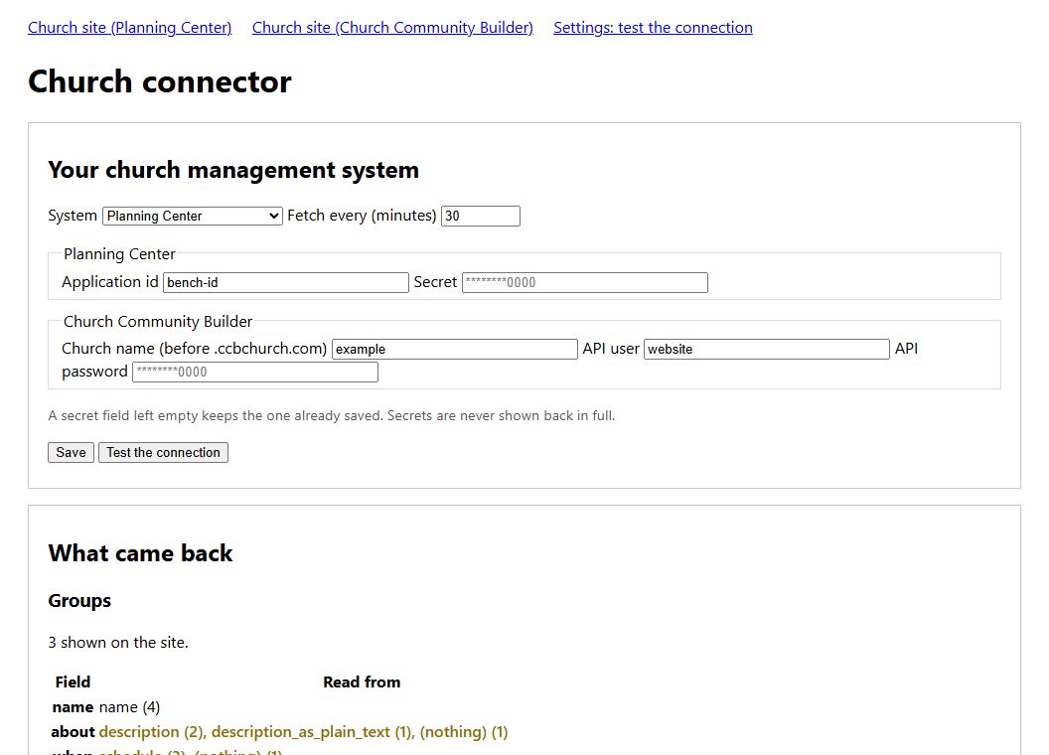Screen dimensions: 1049x755
Task: Click the Application id label
Action: coord(110,282)
